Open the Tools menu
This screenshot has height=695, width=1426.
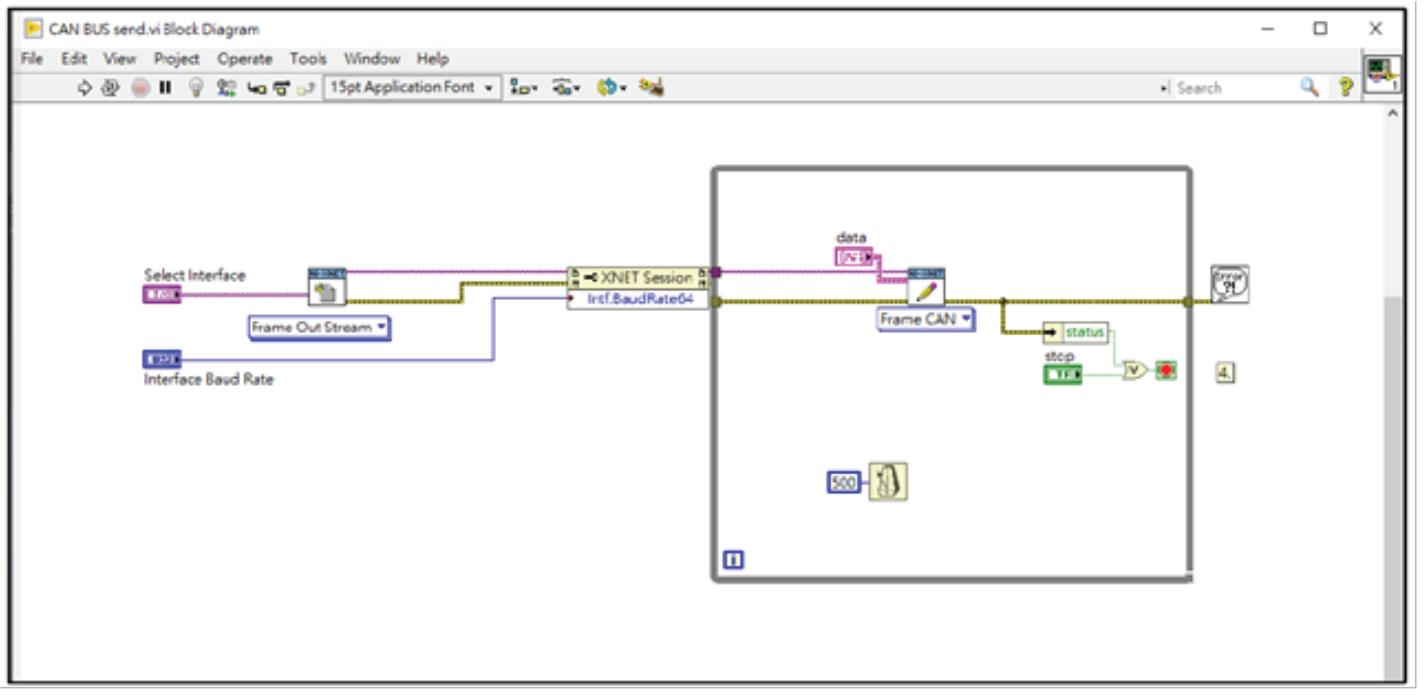tap(308, 59)
